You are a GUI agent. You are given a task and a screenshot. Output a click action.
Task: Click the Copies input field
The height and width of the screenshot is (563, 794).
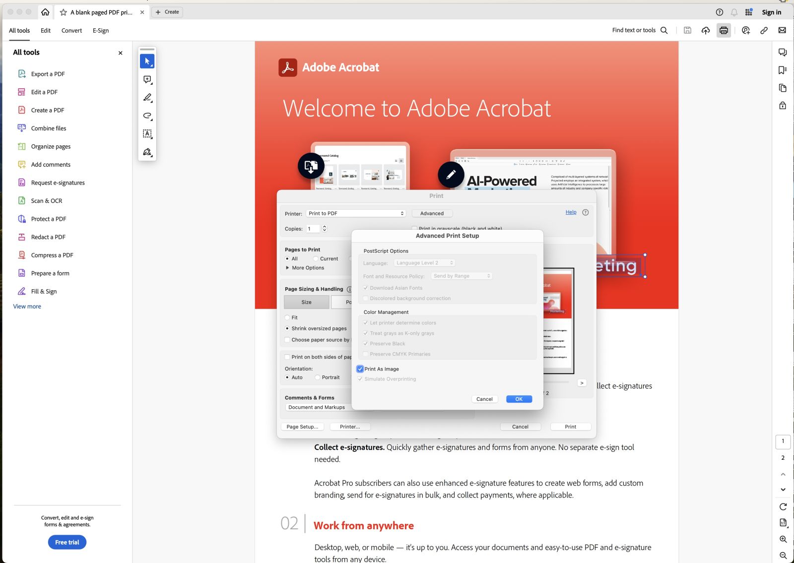[x=313, y=229]
